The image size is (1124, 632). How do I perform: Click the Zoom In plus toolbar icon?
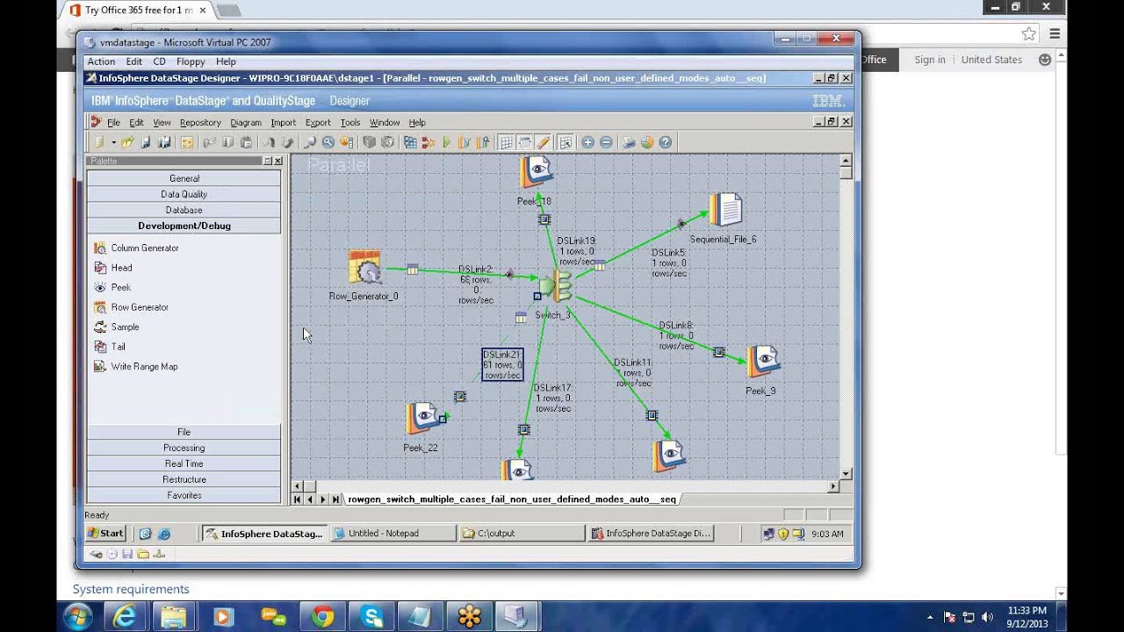[587, 142]
